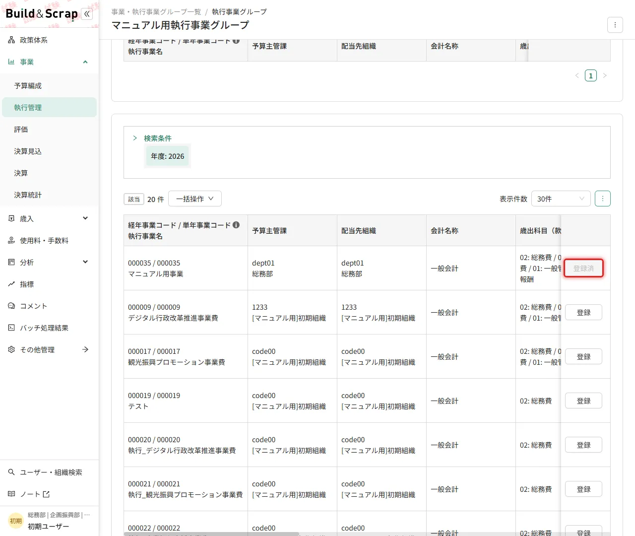Select 予算編成 in the sidebar

coord(50,86)
